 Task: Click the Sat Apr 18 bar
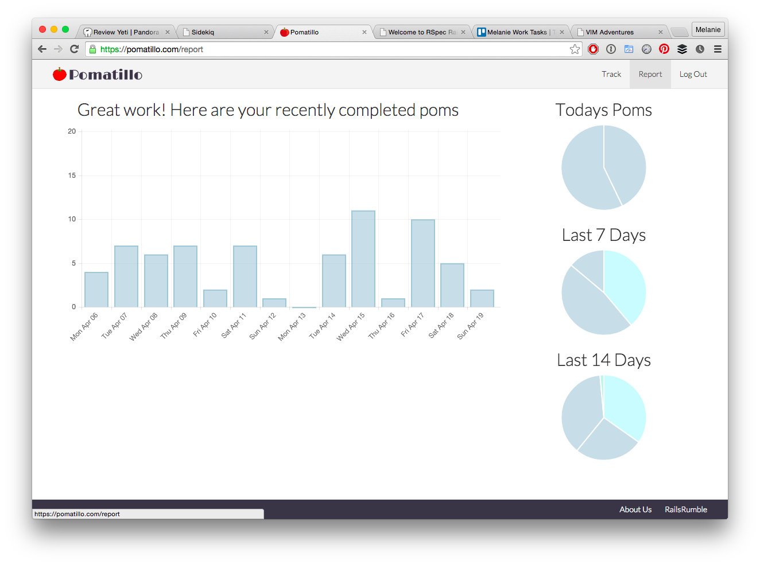[x=452, y=286]
